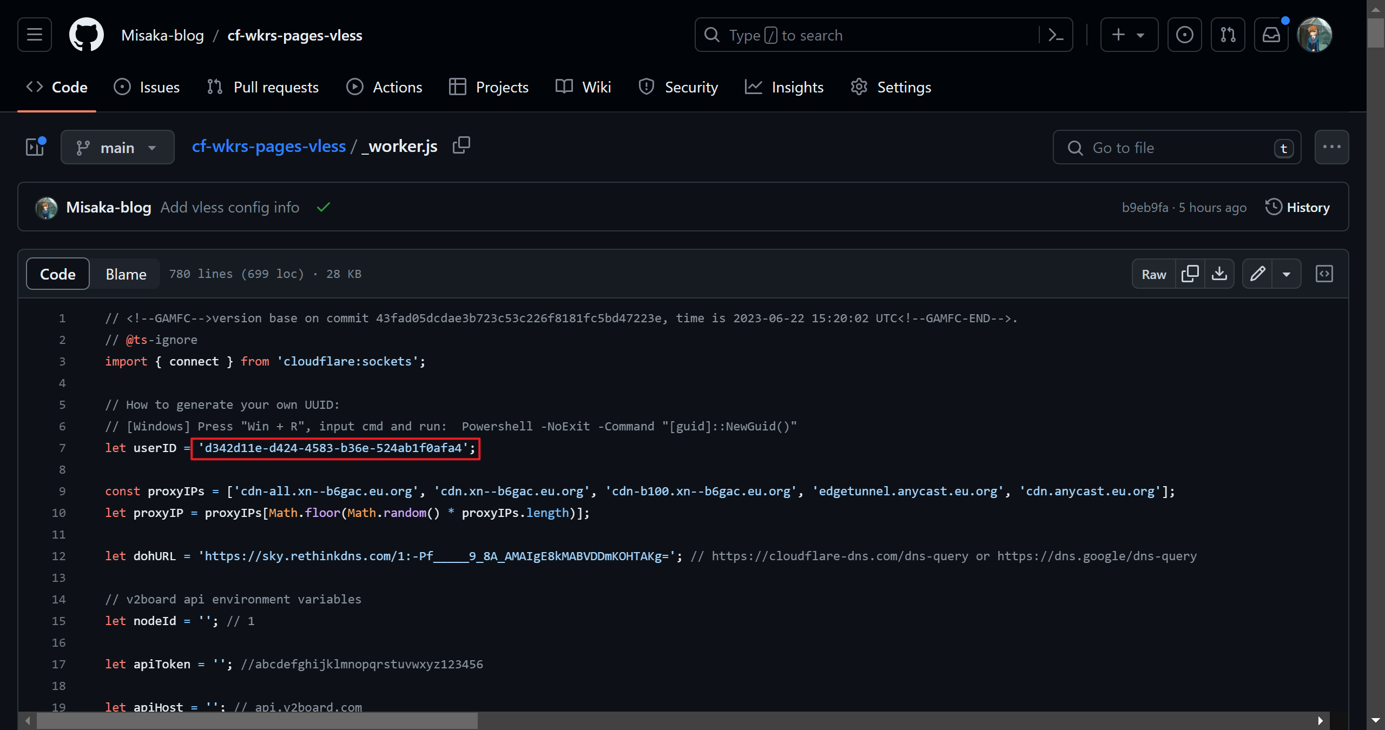
Task: Open the Actions tab
Action: tap(384, 87)
